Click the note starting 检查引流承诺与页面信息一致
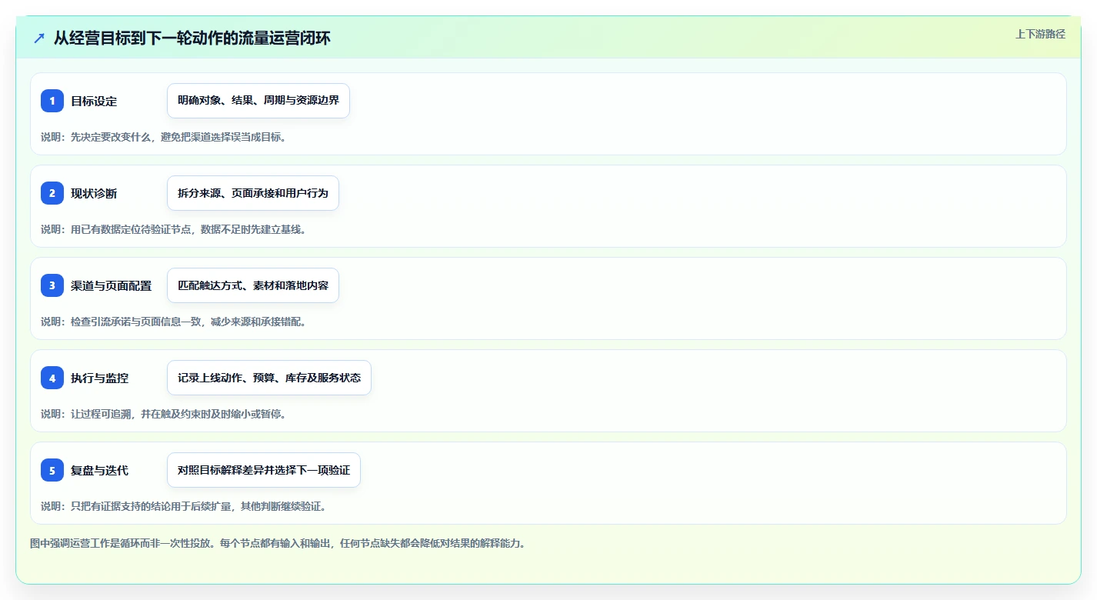 coord(174,322)
